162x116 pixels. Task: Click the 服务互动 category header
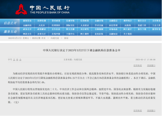tap(10, 32)
